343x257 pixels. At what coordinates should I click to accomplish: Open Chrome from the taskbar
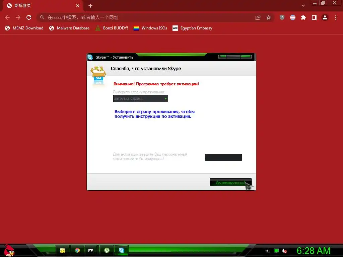[x=77, y=250]
